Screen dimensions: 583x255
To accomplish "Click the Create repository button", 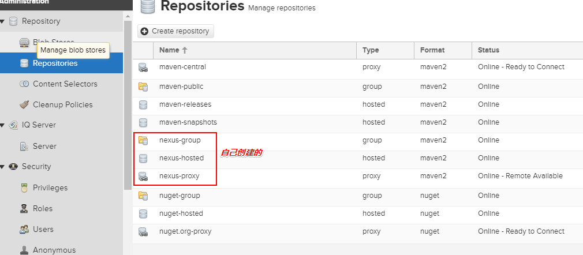I will click(175, 31).
